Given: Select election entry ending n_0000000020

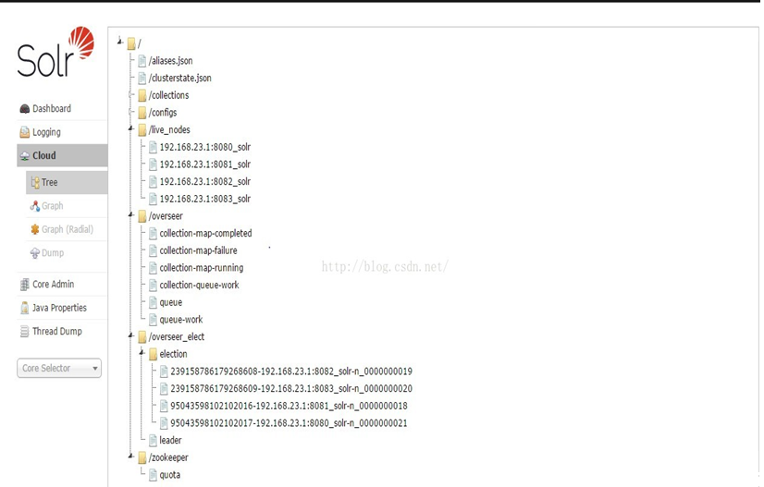Looking at the screenshot, I should [291, 389].
